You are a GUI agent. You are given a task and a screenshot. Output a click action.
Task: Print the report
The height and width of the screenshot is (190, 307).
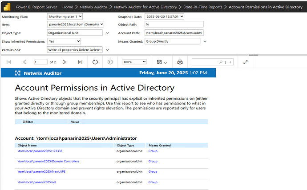pyautogui.click(x=180, y=62)
